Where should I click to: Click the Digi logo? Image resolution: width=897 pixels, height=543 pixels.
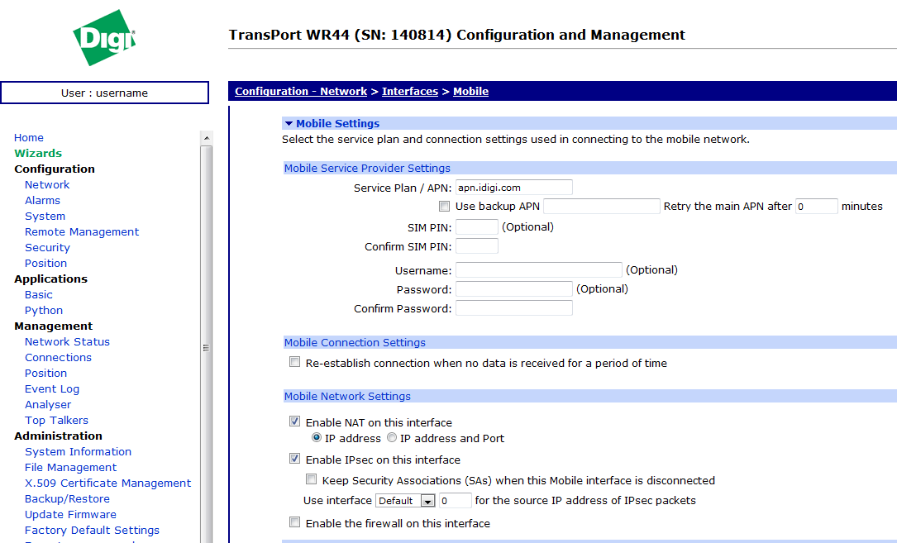tap(104, 39)
